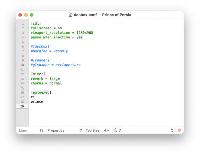Click line number 16 in the gutter
This screenshot has width=200, height=155.
pos(22,92)
